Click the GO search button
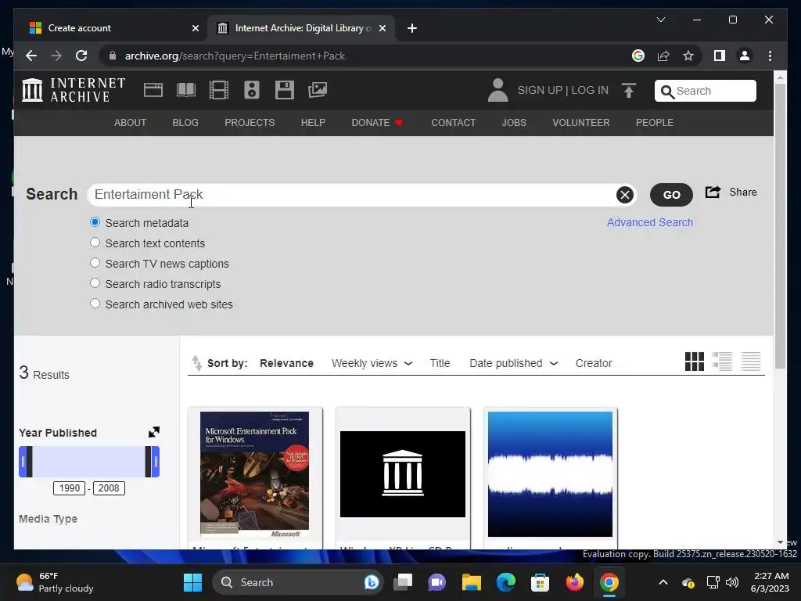The width and height of the screenshot is (801, 601). pyautogui.click(x=671, y=195)
